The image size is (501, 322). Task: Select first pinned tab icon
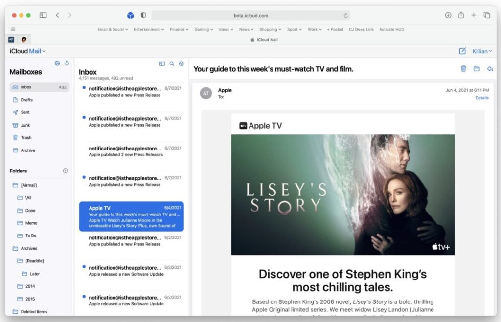pyautogui.click(x=11, y=39)
